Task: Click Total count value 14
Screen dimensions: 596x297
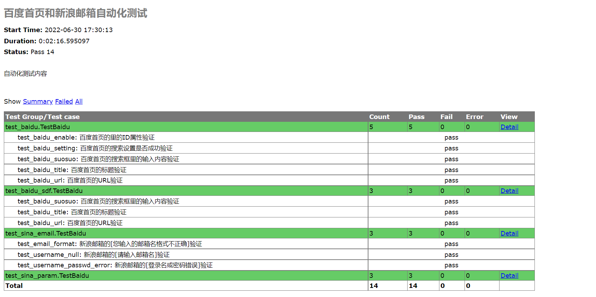Action: coord(374,286)
